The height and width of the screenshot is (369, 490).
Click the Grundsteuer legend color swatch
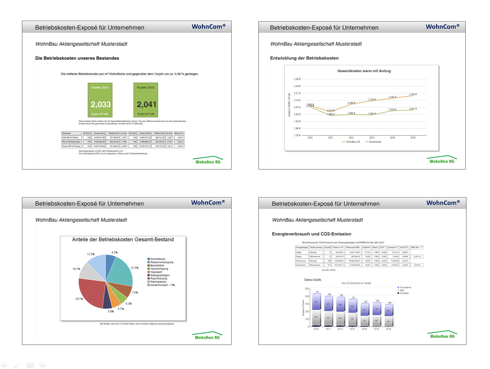tap(149, 259)
